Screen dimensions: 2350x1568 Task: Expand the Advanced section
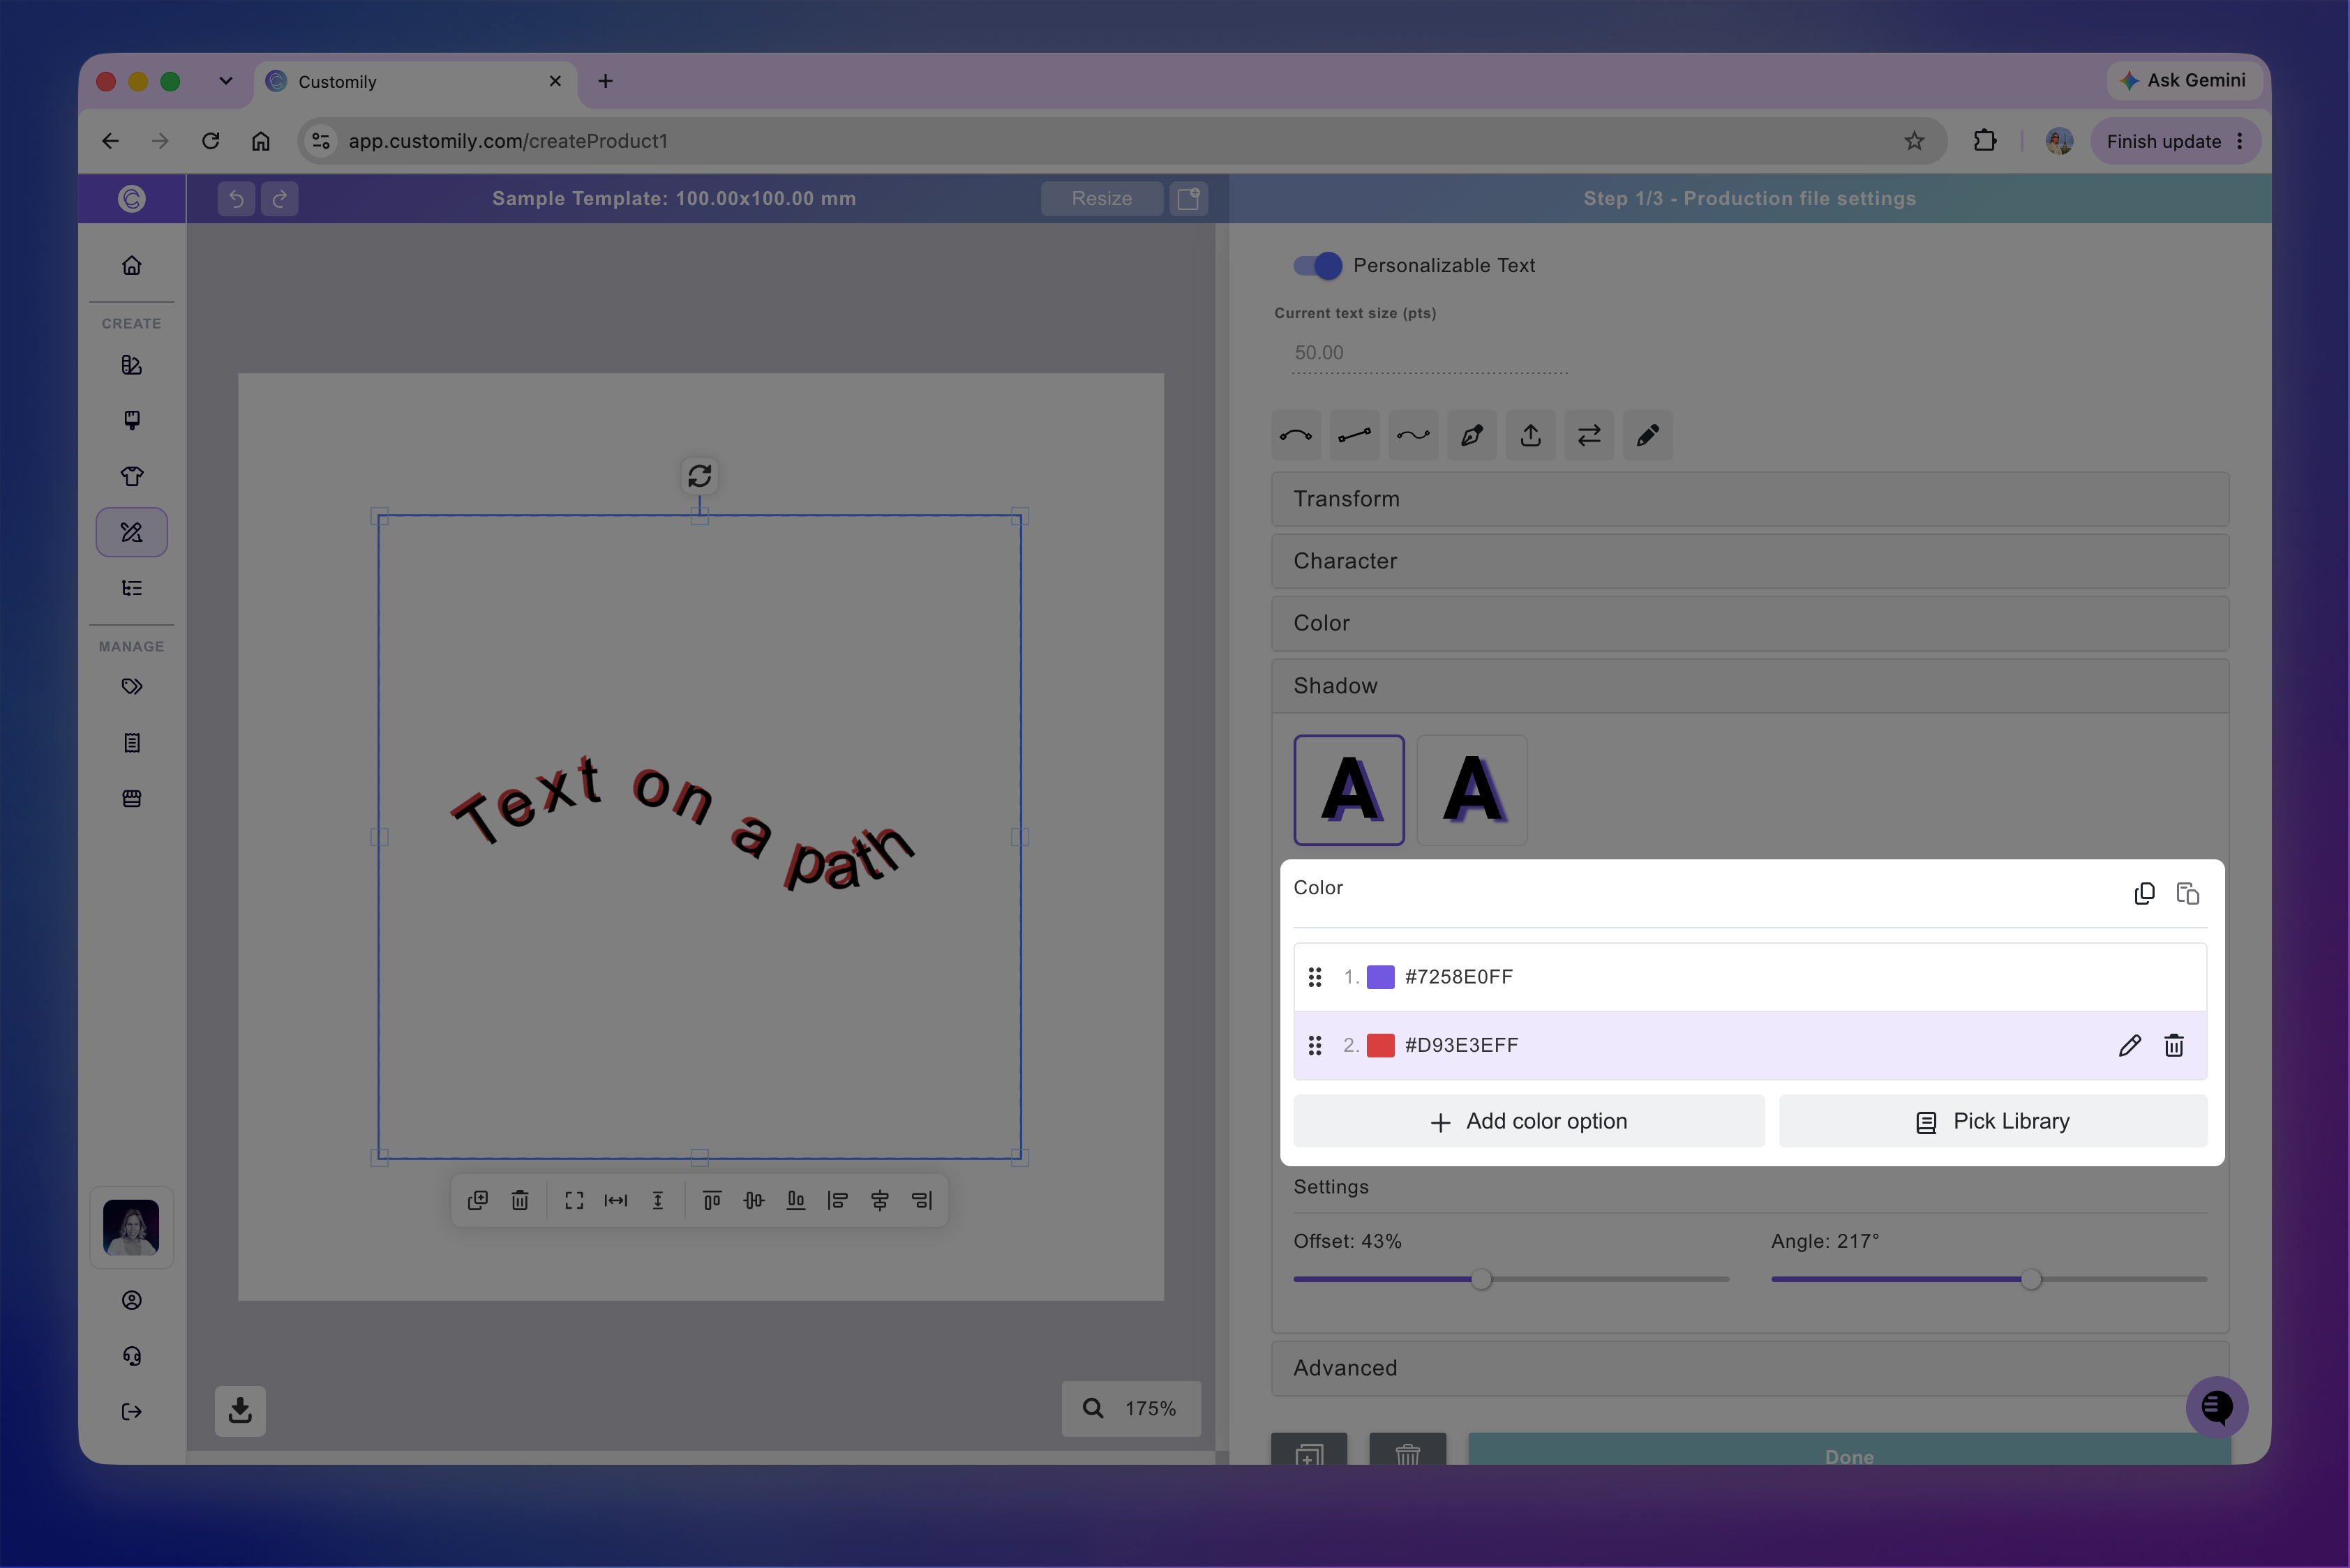click(x=1750, y=1368)
